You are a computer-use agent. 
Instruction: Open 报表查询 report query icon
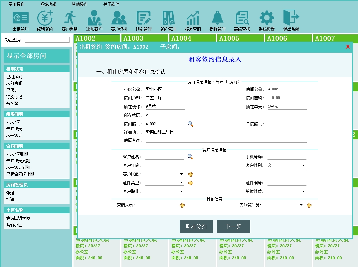193,21
